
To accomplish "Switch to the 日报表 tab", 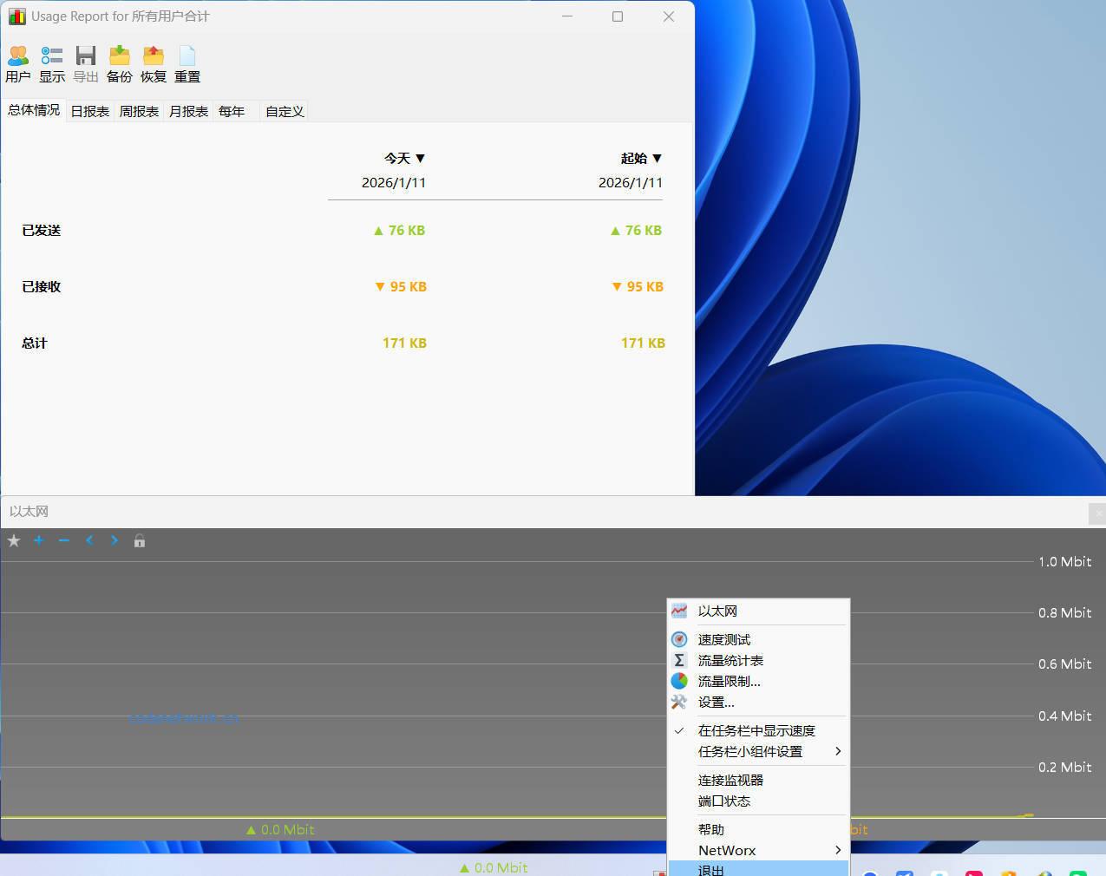I will pyautogui.click(x=89, y=111).
